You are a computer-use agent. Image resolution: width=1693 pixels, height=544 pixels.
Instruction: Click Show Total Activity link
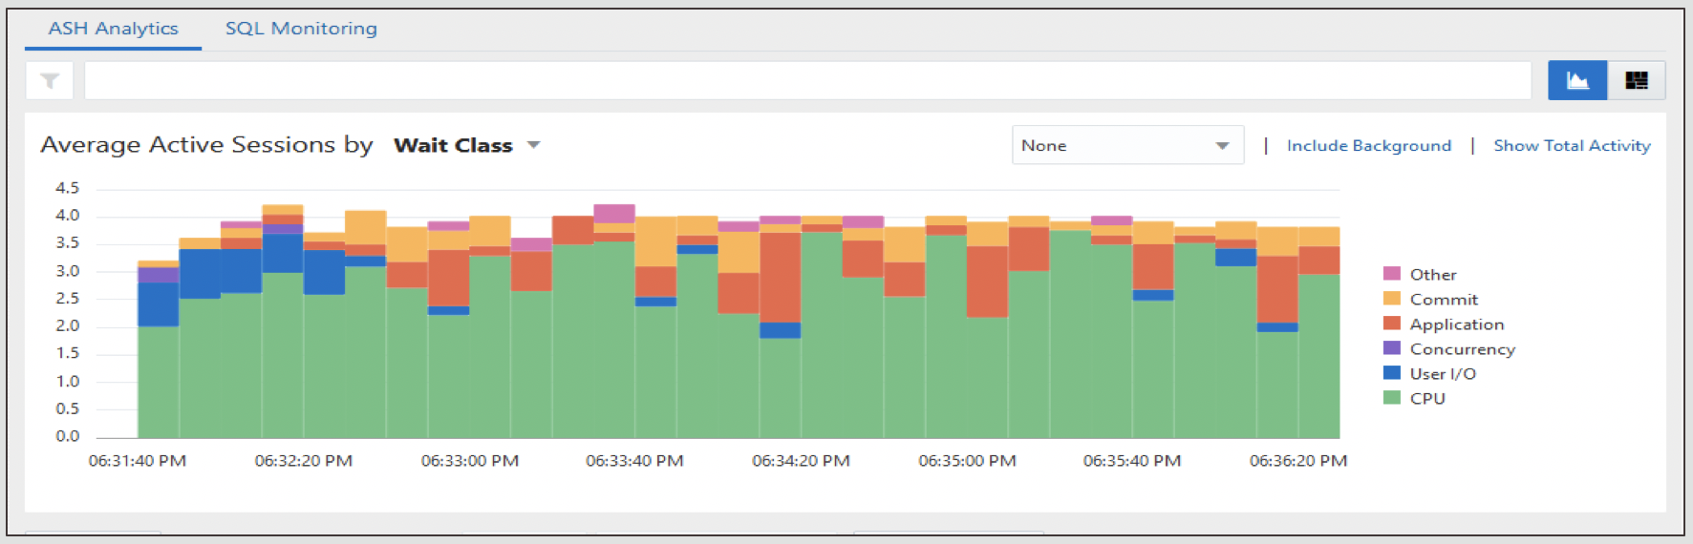click(x=1572, y=145)
